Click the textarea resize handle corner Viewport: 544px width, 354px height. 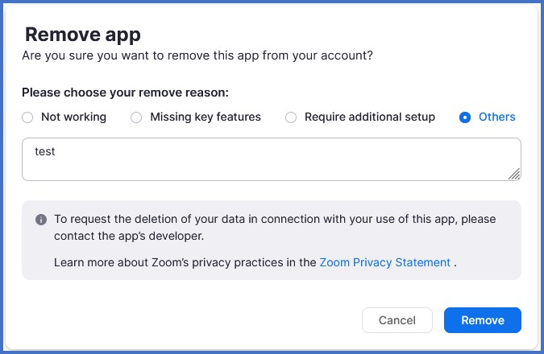pyautogui.click(x=514, y=174)
